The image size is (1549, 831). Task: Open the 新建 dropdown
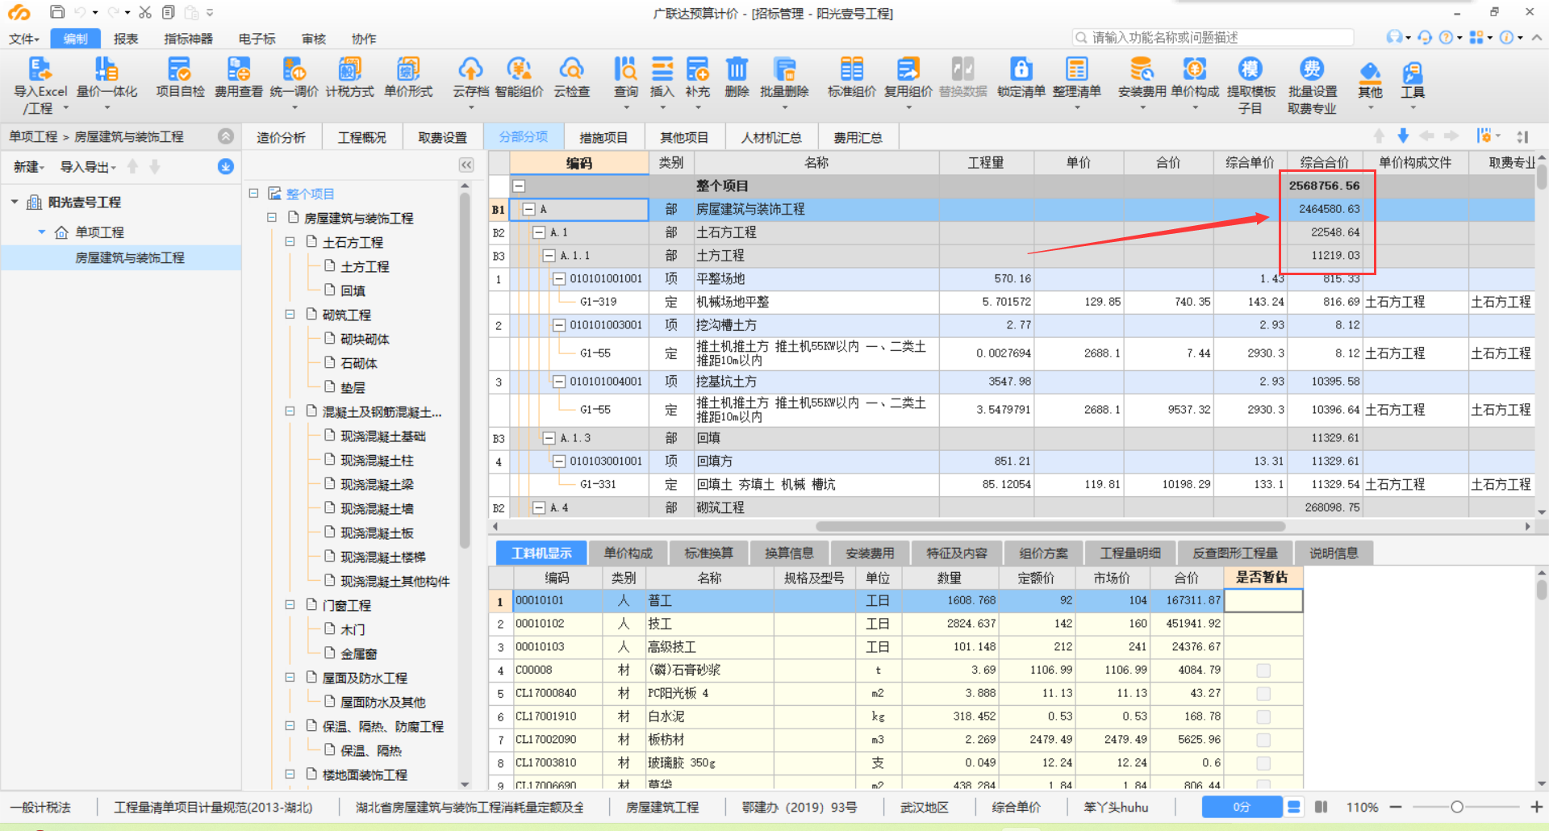(x=29, y=167)
